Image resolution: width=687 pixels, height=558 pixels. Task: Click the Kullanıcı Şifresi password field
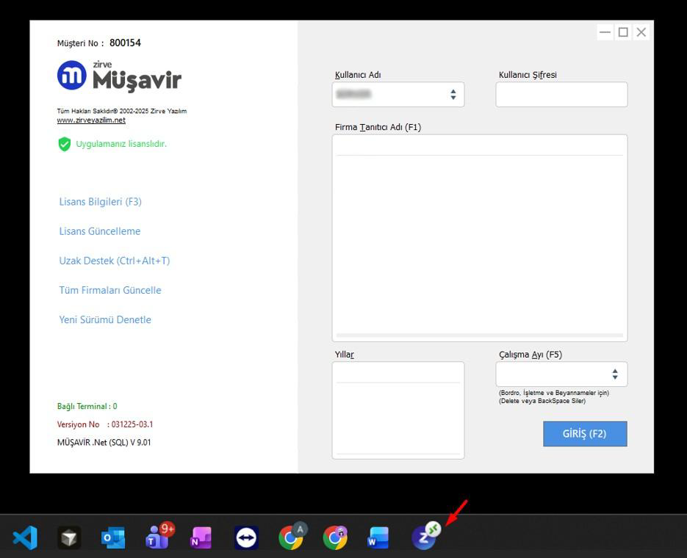pyautogui.click(x=561, y=94)
